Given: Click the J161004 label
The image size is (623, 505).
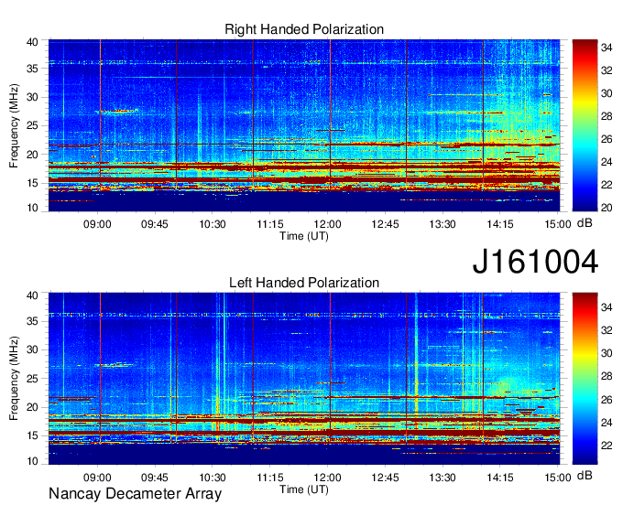Looking at the screenshot, I should (x=535, y=262).
